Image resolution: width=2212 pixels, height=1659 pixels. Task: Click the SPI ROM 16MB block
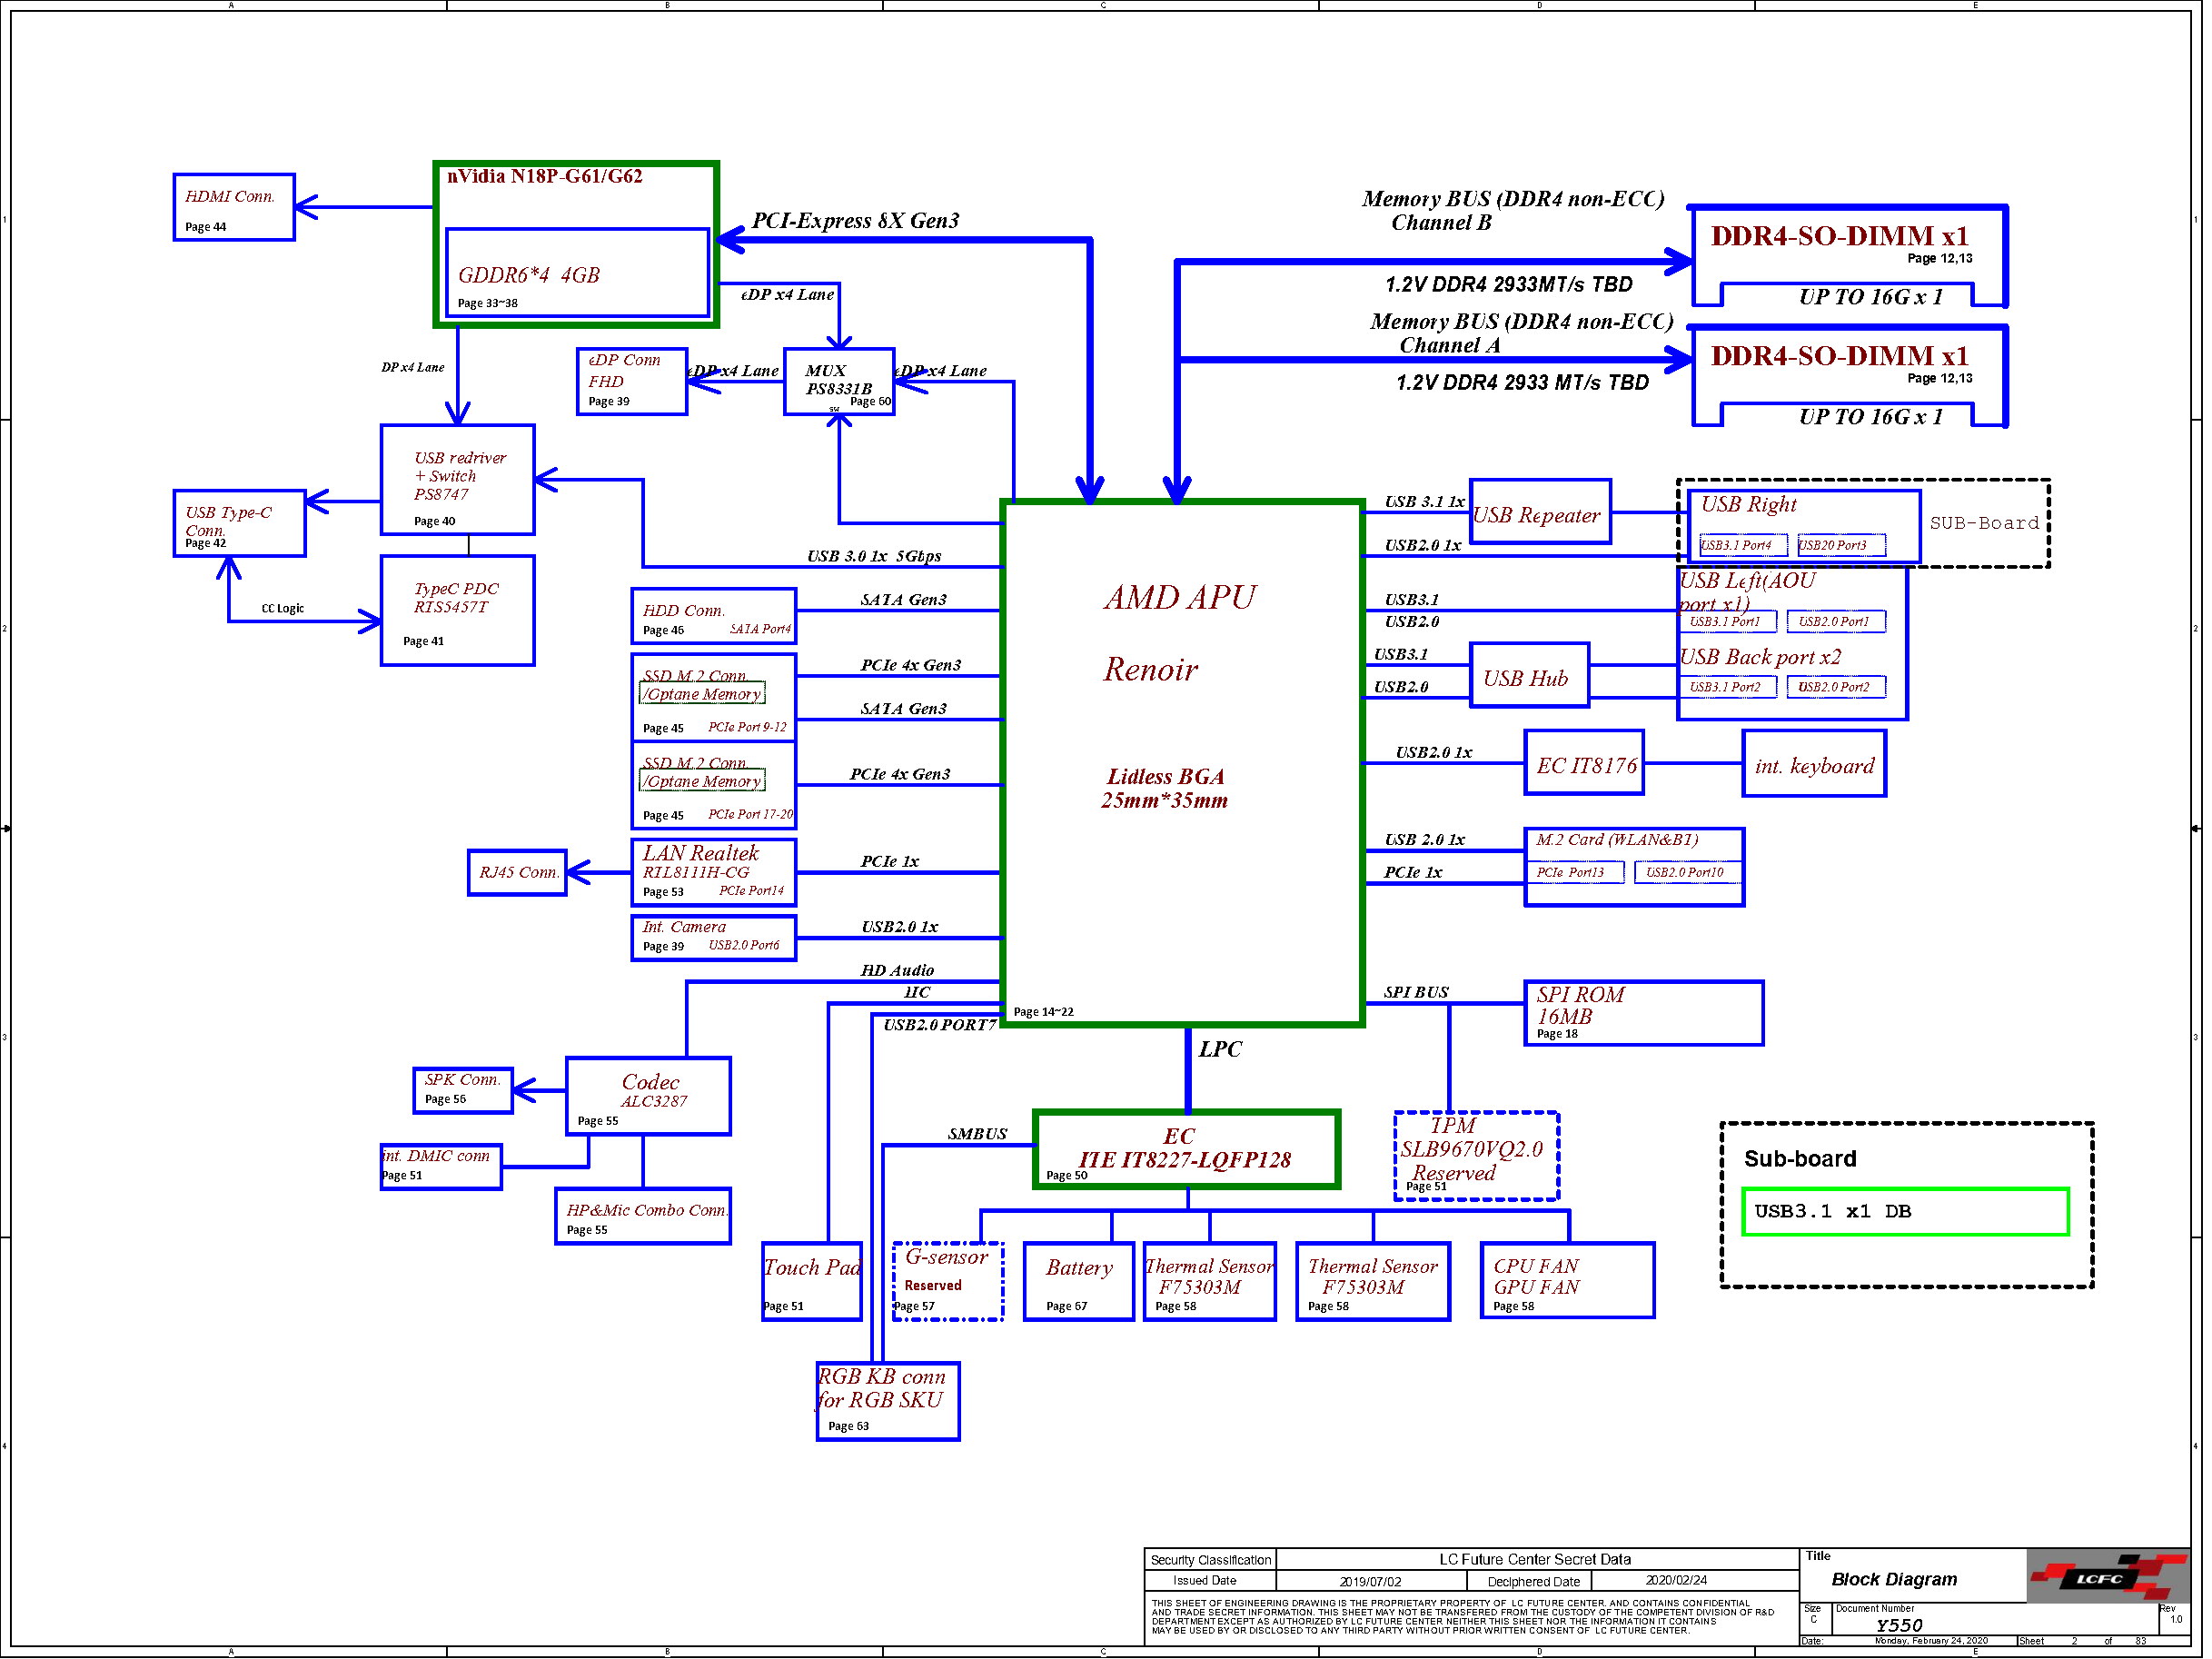pos(1644,1014)
